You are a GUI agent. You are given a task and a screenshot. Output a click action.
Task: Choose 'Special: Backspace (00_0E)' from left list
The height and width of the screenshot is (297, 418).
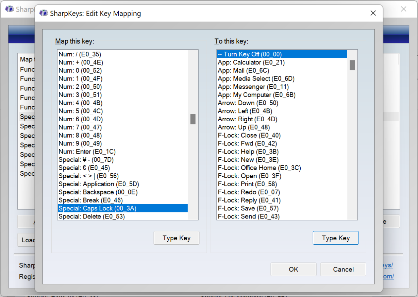[98, 192]
